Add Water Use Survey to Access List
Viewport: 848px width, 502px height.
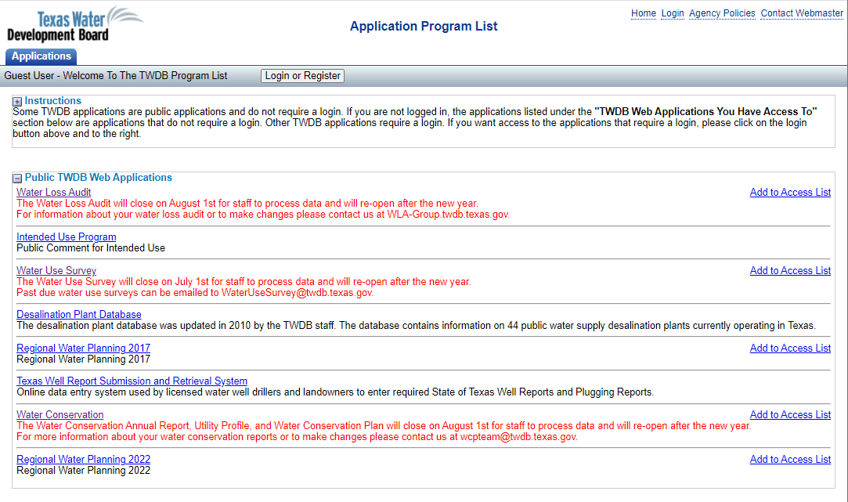[x=790, y=270]
